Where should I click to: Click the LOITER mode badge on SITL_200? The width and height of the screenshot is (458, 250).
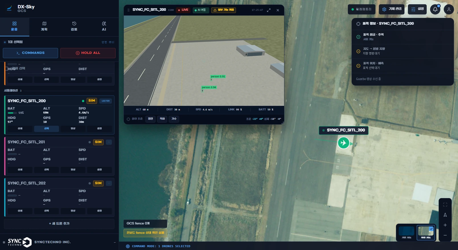[x=106, y=101]
